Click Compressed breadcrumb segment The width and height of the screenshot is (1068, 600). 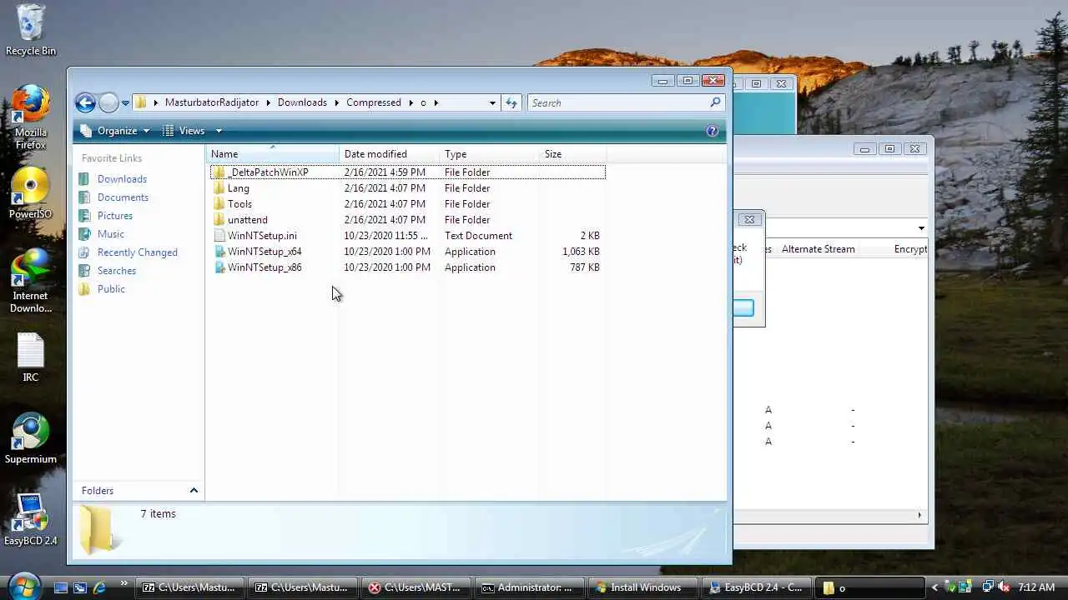(374, 102)
